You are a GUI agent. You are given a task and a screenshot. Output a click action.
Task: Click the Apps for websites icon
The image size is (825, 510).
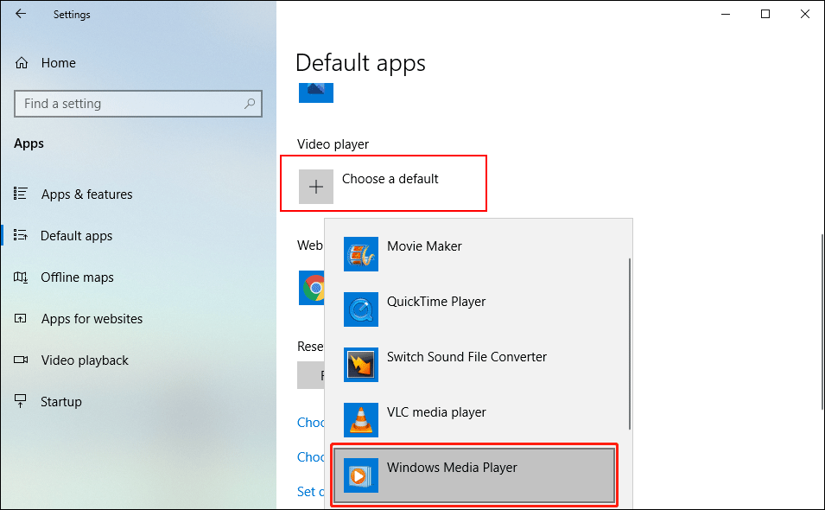(x=21, y=318)
